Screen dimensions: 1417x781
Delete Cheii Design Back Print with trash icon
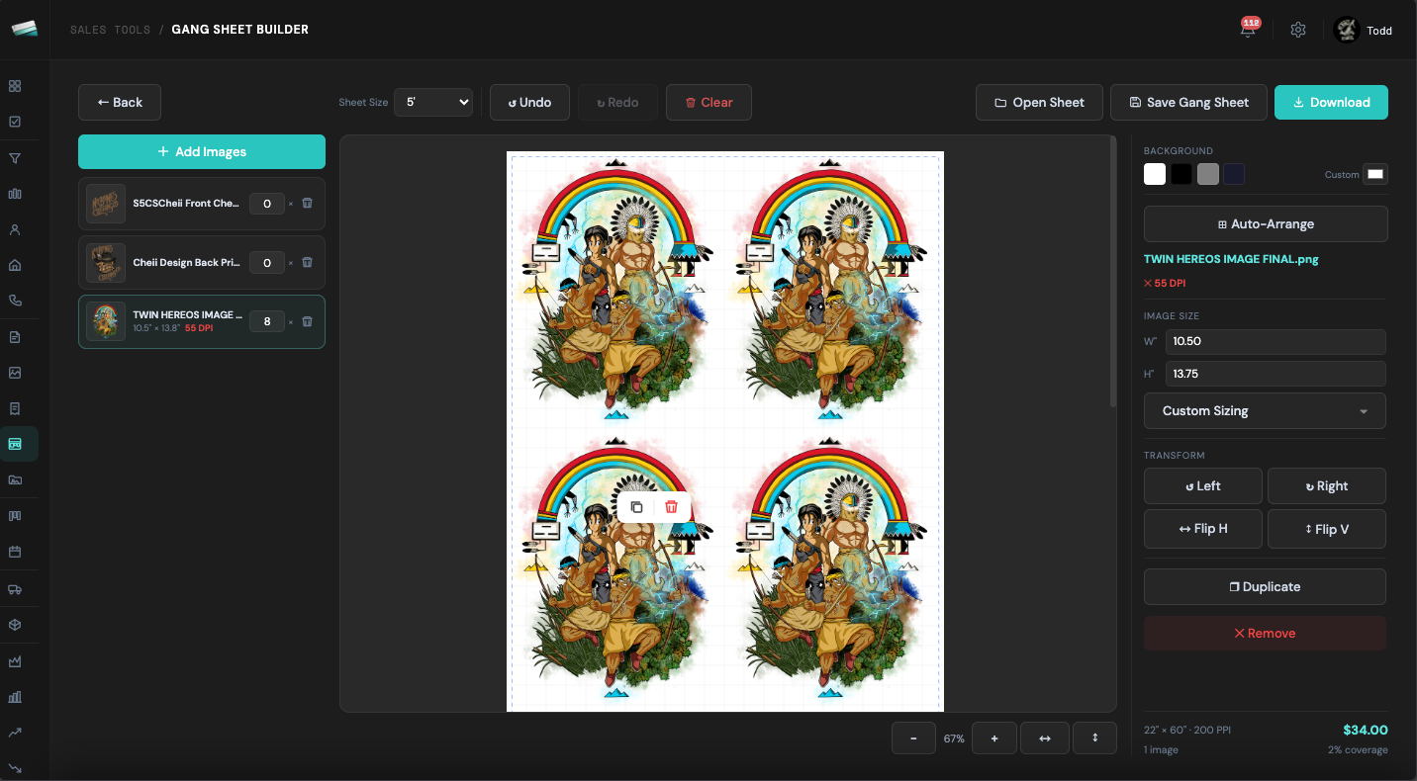coord(307,262)
